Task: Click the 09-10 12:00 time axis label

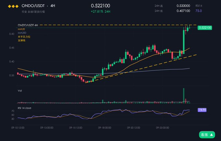Action: (x=18, y=128)
